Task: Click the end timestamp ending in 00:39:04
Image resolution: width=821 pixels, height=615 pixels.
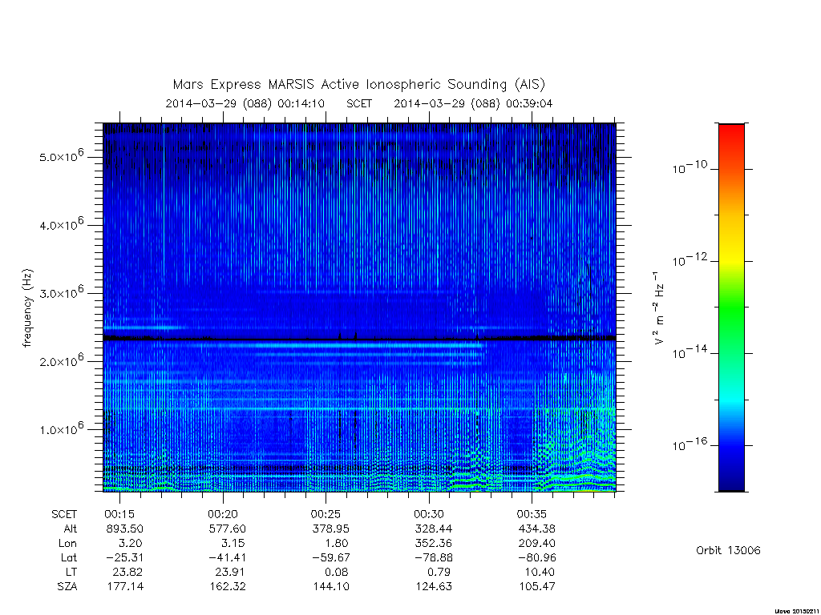Action: (473, 103)
